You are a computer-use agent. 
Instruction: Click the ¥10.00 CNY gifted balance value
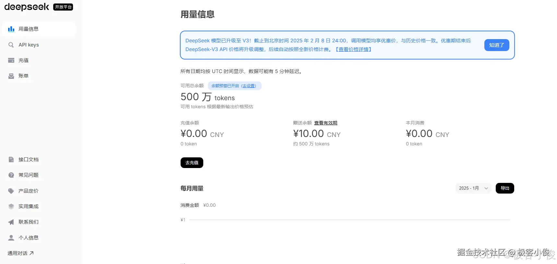(317, 134)
